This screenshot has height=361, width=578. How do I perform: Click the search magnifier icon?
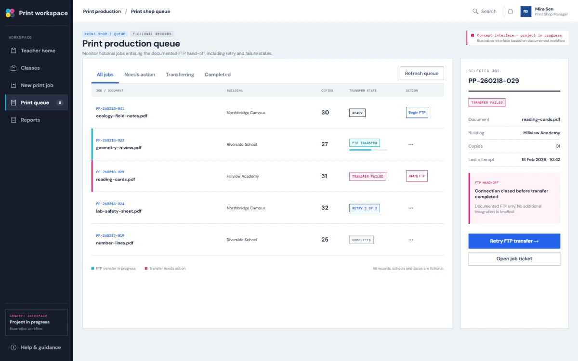[x=475, y=11]
